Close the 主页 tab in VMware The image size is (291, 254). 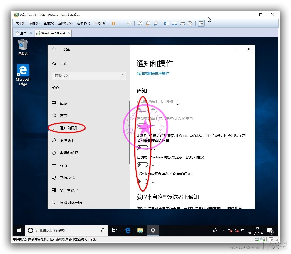pyautogui.click(x=31, y=33)
